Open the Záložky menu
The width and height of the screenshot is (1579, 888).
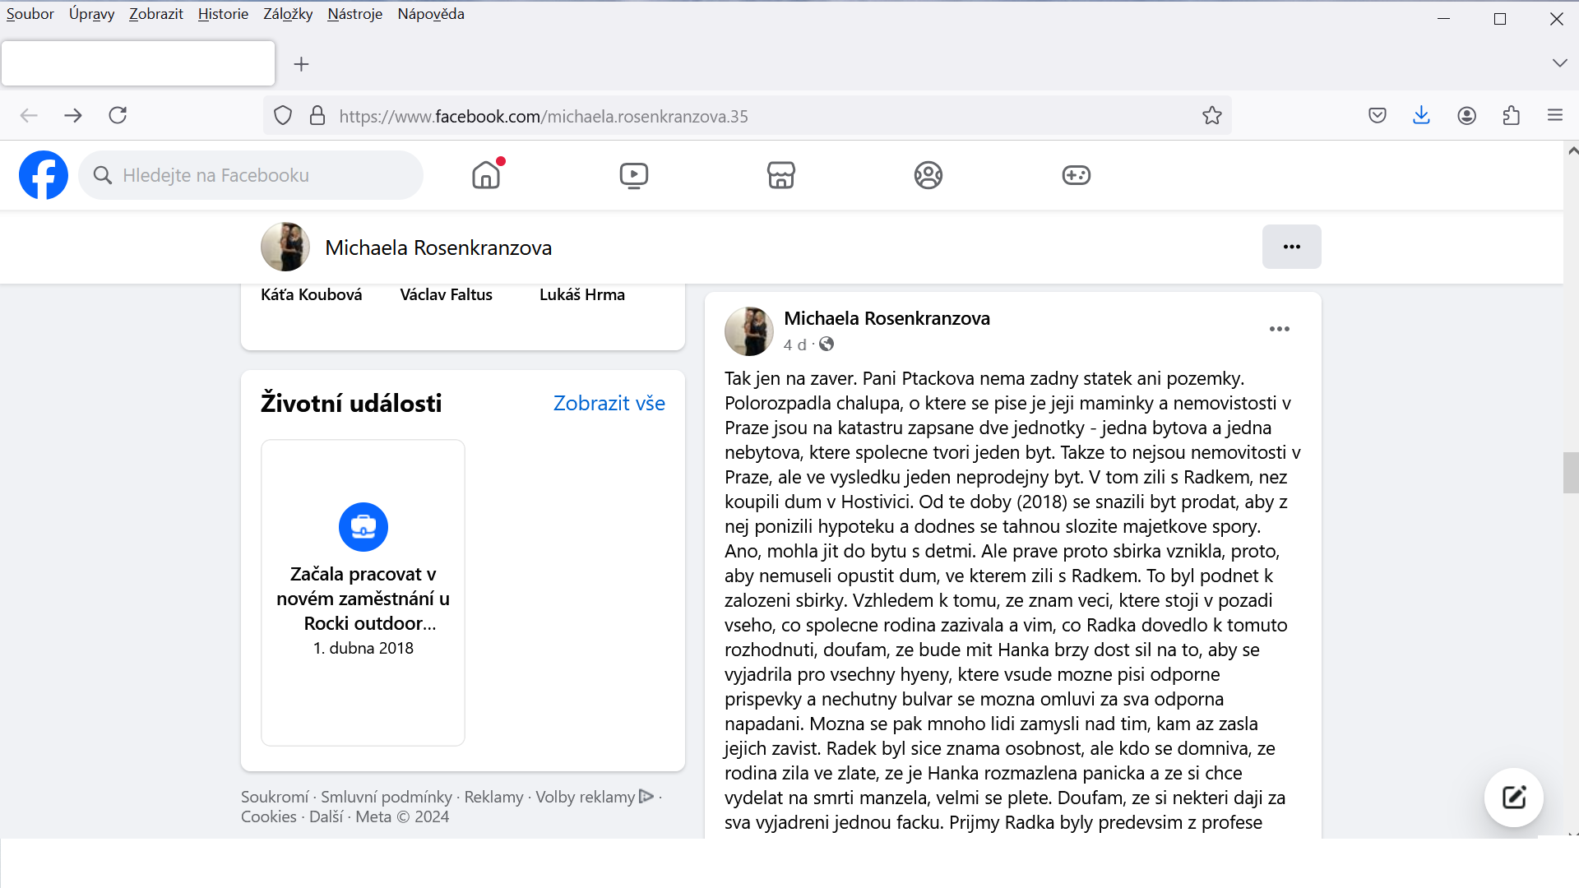(288, 14)
